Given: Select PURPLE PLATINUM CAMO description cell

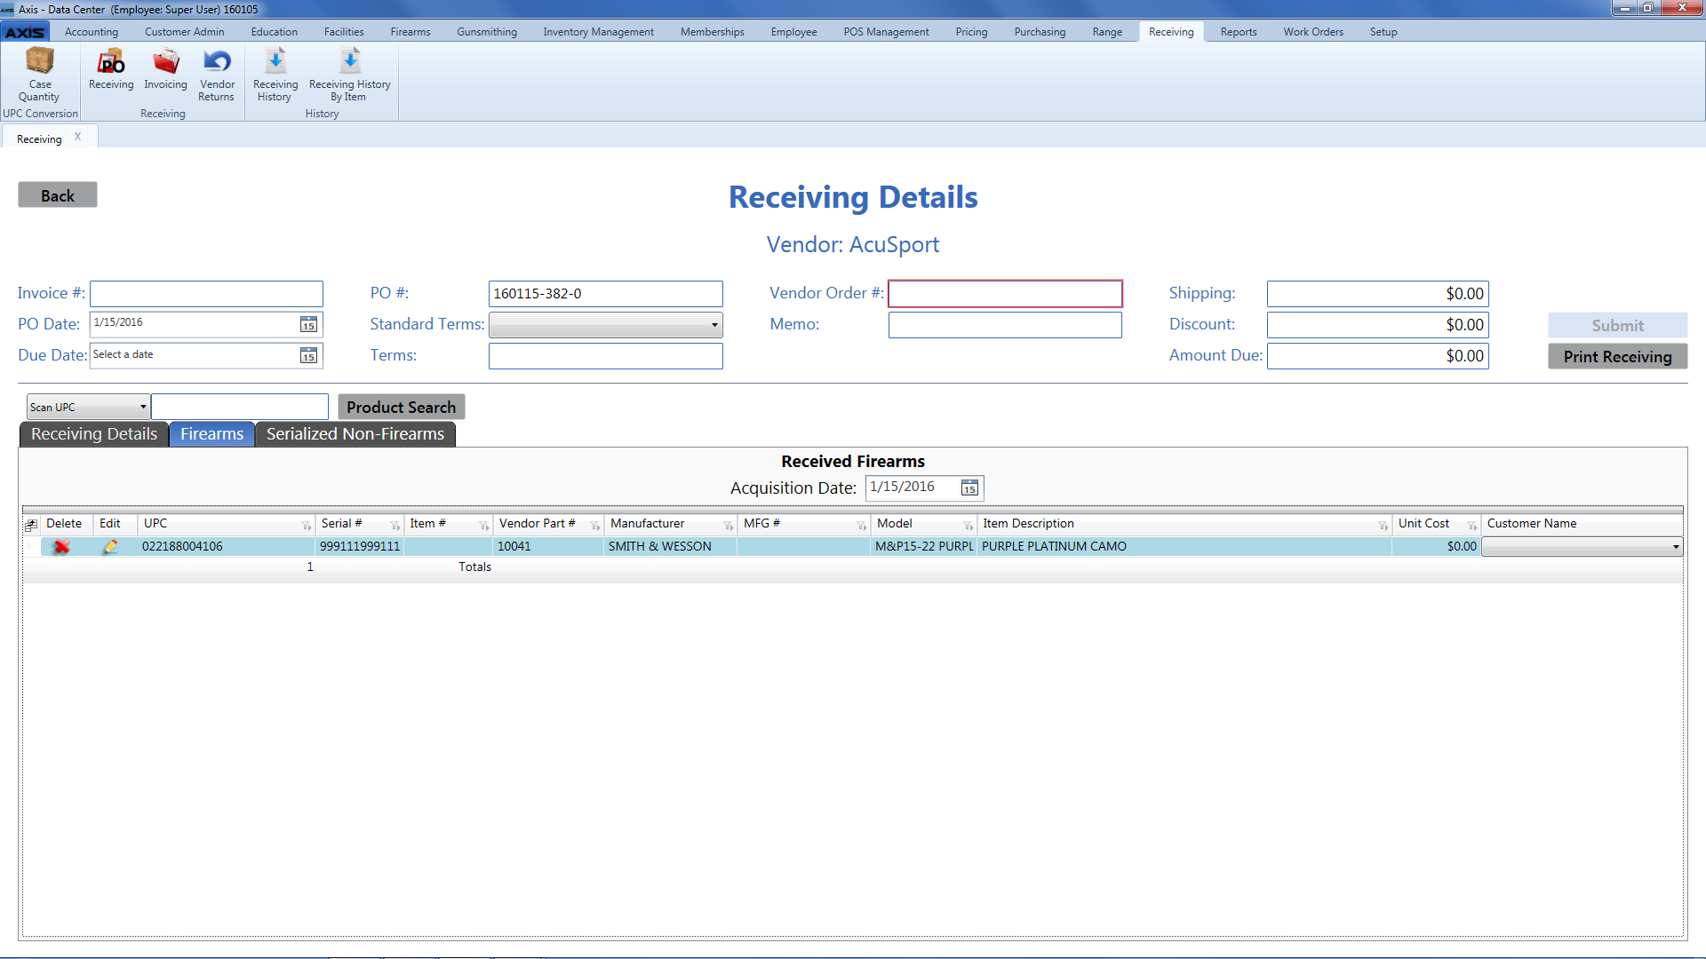Looking at the screenshot, I should [x=1184, y=547].
